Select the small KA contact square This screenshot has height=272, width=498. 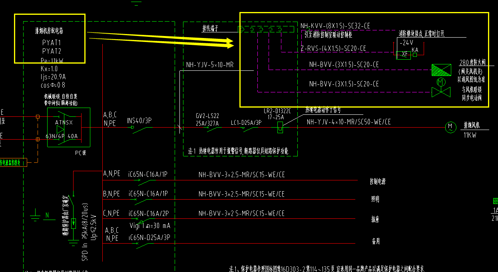click(x=415, y=55)
